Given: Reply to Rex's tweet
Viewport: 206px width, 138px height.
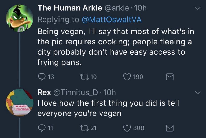Looking at the screenshot, I should tap(42, 128).
